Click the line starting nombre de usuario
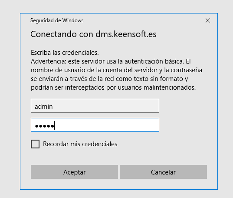This screenshot has width=233, height=198. pyautogui.click(x=116, y=70)
